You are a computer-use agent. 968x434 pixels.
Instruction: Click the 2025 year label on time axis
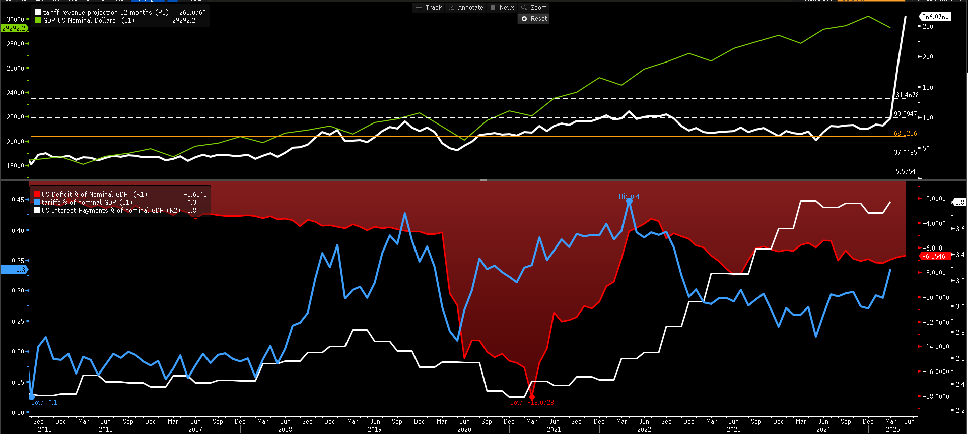click(x=893, y=429)
